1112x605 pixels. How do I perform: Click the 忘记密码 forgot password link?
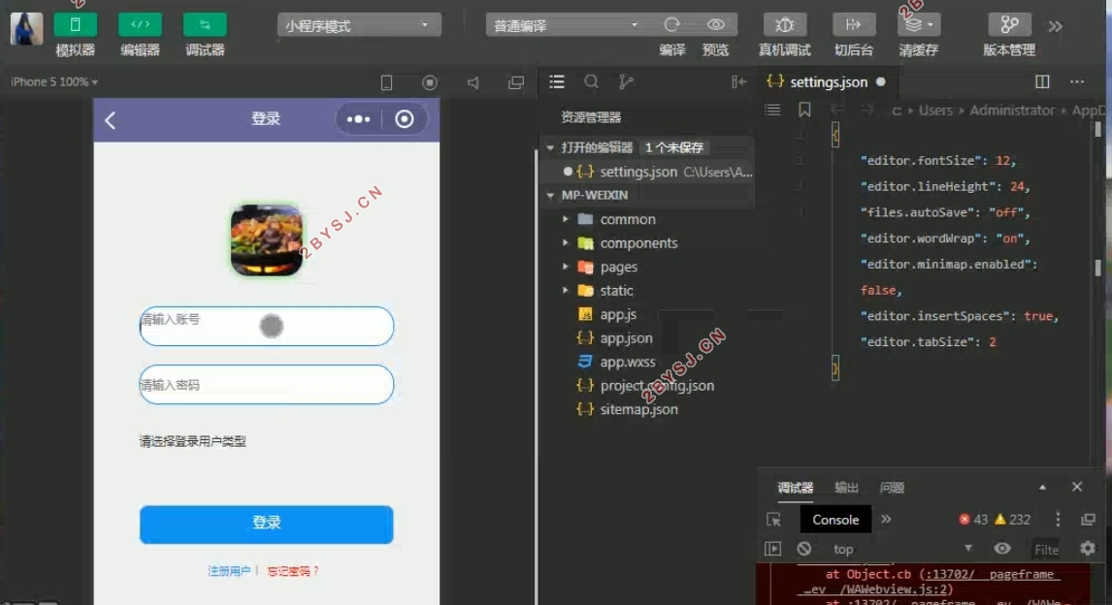[x=293, y=571]
